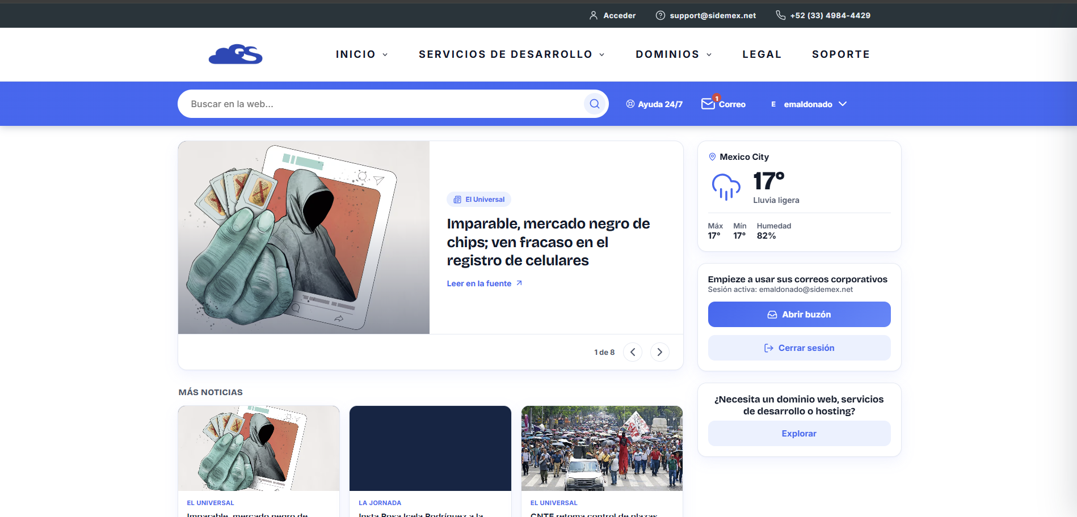
Task: Open the SOPORTE menu item
Action: coord(841,54)
